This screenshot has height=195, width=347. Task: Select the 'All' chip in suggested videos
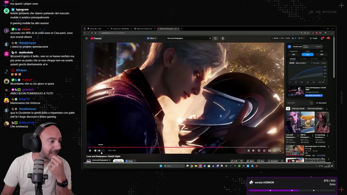coord(288,109)
